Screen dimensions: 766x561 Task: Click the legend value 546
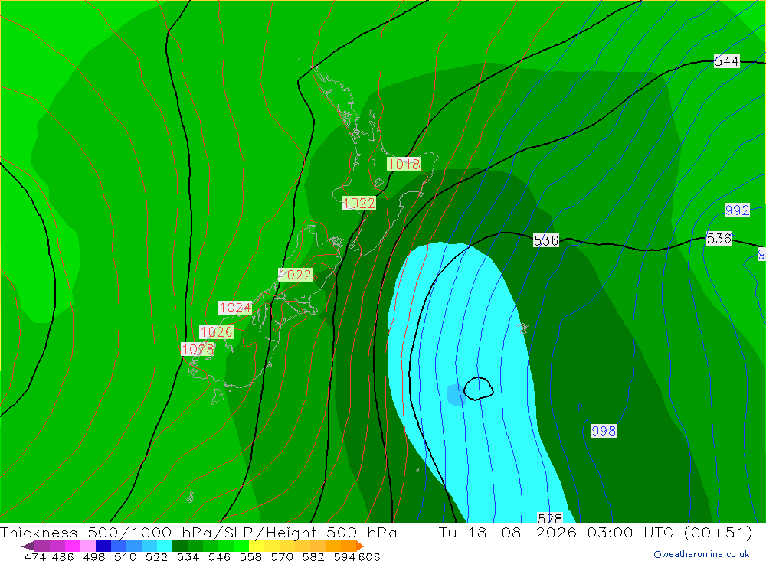[x=219, y=556]
